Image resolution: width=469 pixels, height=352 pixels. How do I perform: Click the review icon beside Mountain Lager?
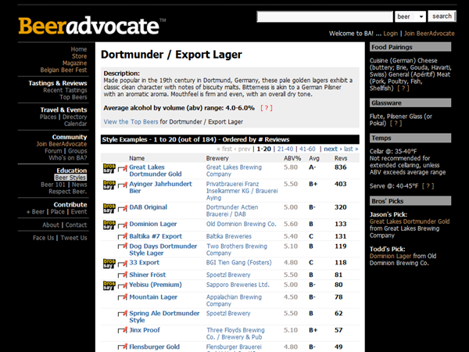(x=123, y=297)
